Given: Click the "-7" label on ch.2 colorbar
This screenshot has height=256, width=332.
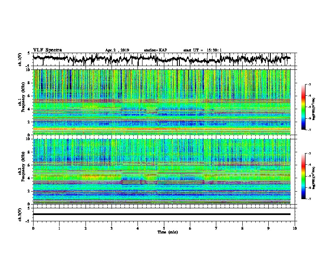Looking at the screenshot, I should 309,199.
